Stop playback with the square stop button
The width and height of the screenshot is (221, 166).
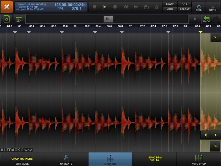[x=94, y=7]
